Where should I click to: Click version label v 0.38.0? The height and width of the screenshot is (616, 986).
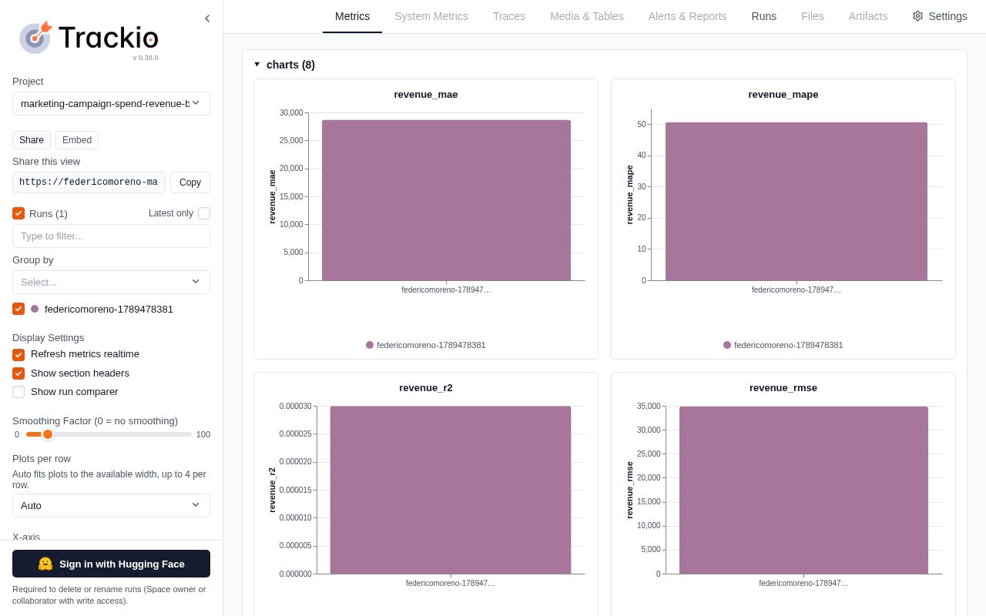pos(146,58)
